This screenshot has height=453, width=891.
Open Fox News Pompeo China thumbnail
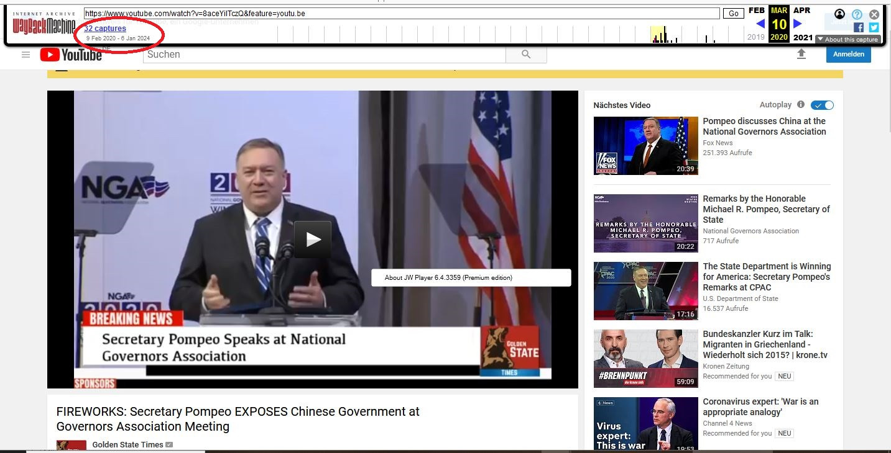645,146
